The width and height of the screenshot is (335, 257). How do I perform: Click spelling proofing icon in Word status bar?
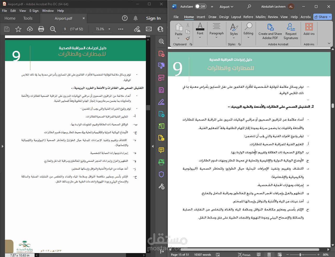pyautogui.click(x=218, y=255)
